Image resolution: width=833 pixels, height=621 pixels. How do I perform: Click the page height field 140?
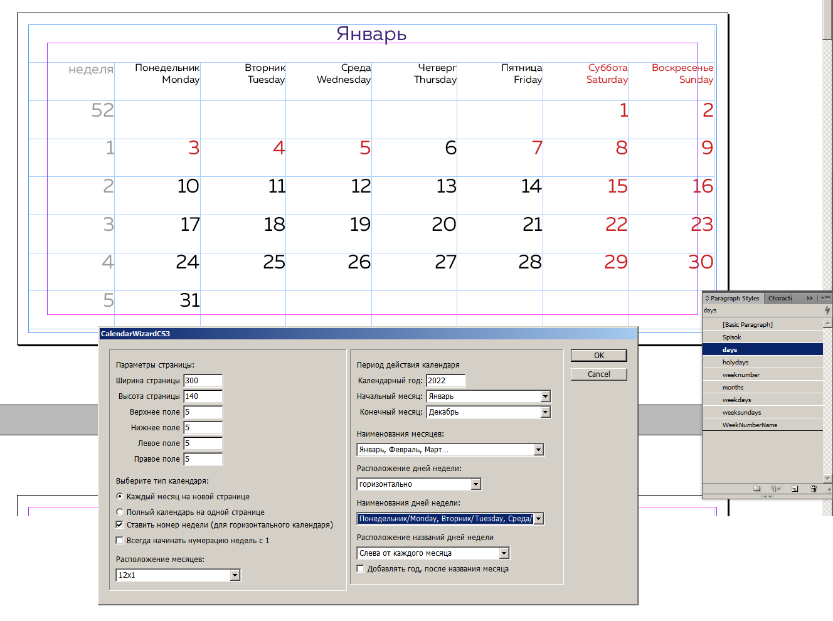point(203,396)
